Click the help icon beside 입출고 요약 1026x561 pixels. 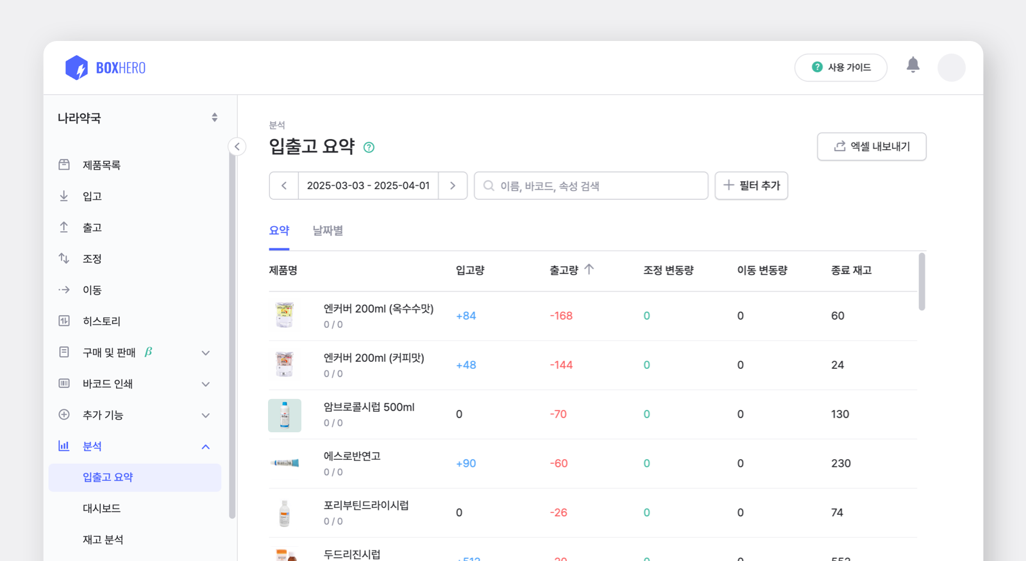[x=369, y=147]
